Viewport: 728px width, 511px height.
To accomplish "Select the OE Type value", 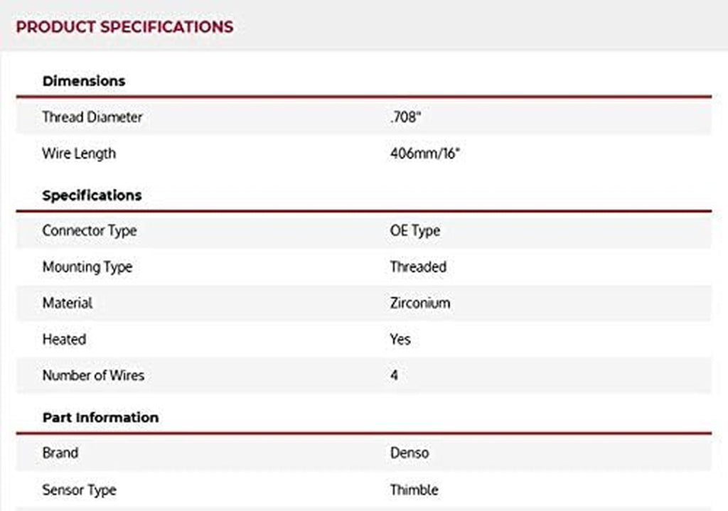I will [x=415, y=231].
